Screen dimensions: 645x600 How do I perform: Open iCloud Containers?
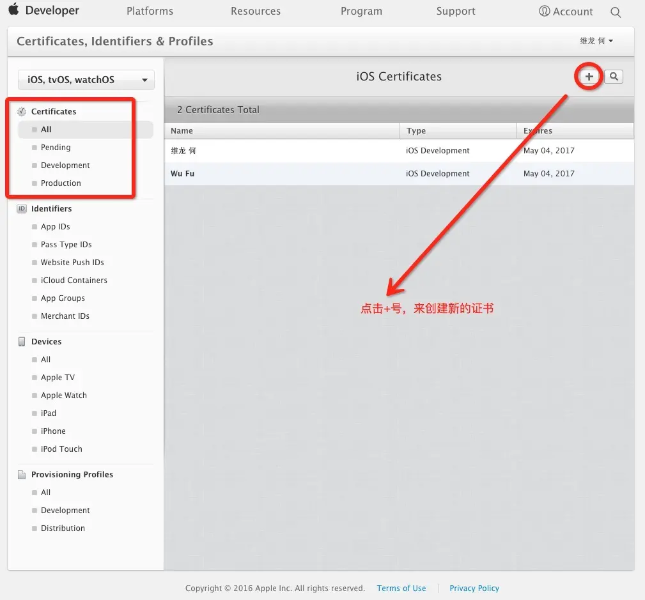(x=74, y=281)
